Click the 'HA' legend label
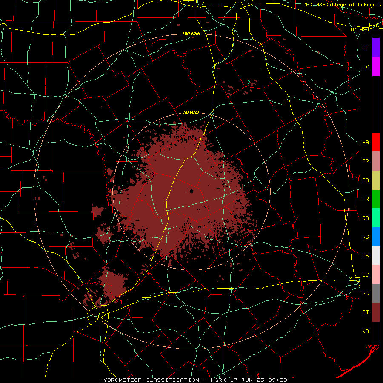 [x=366, y=143]
